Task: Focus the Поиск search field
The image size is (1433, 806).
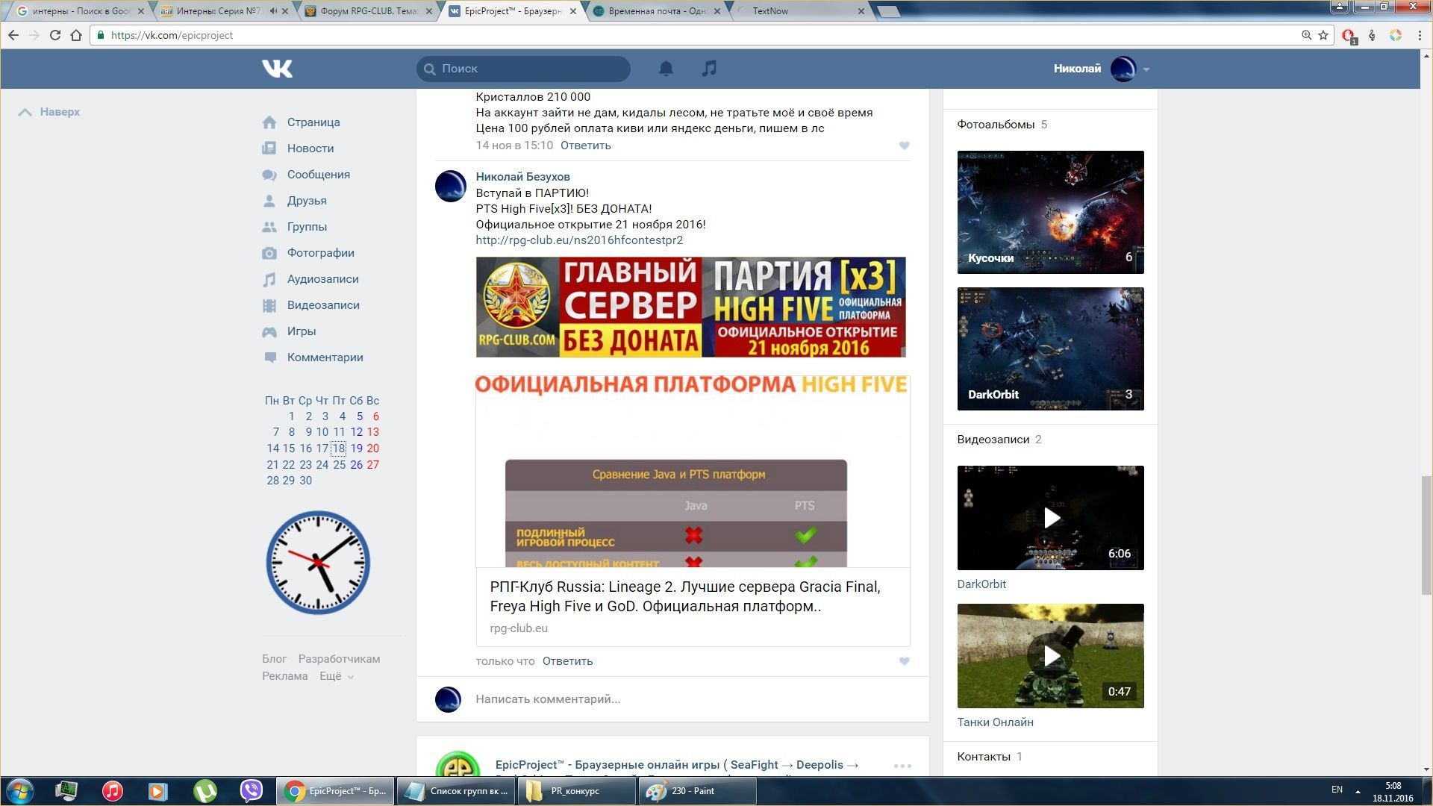Action: [x=523, y=69]
